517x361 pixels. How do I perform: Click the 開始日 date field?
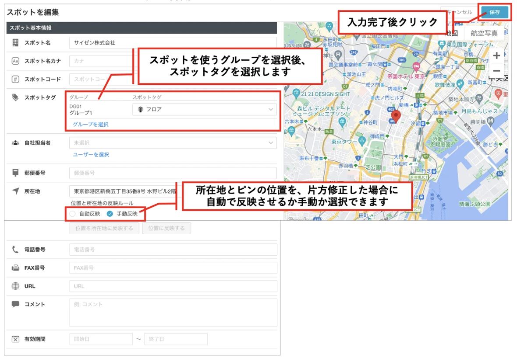(x=101, y=339)
